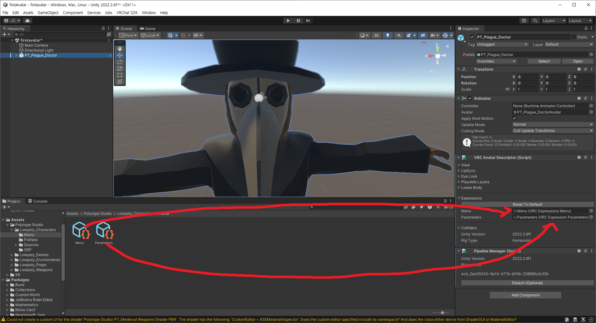Open object picker for Avatar field
The width and height of the screenshot is (596, 323).
pyautogui.click(x=591, y=112)
